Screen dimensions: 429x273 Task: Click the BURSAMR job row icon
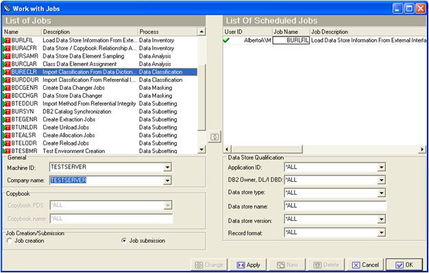pyautogui.click(x=7, y=56)
